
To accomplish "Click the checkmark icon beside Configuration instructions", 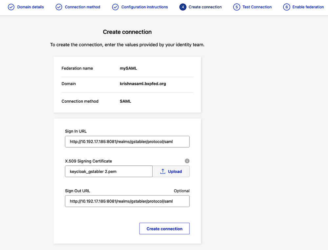I will click(115, 7).
